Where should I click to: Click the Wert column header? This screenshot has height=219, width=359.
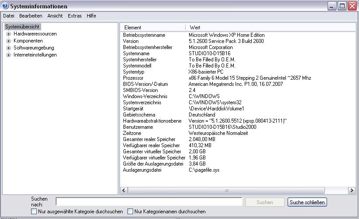coord(271,28)
